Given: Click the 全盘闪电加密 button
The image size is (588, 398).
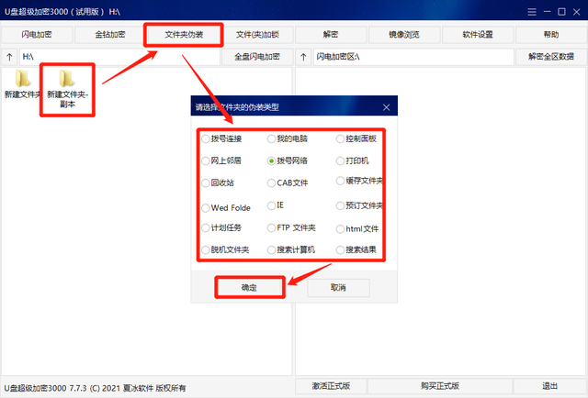Looking at the screenshot, I should [x=257, y=57].
